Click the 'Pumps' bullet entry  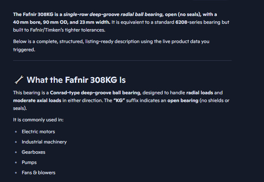pyautogui.click(x=29, y=162)
